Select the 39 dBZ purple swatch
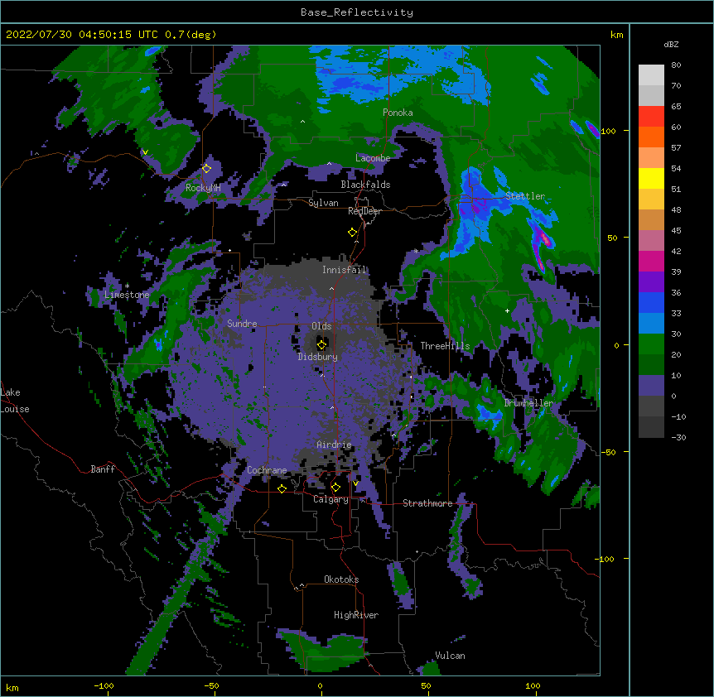Screen dimensions: 714x697 [x=651, y=282]
